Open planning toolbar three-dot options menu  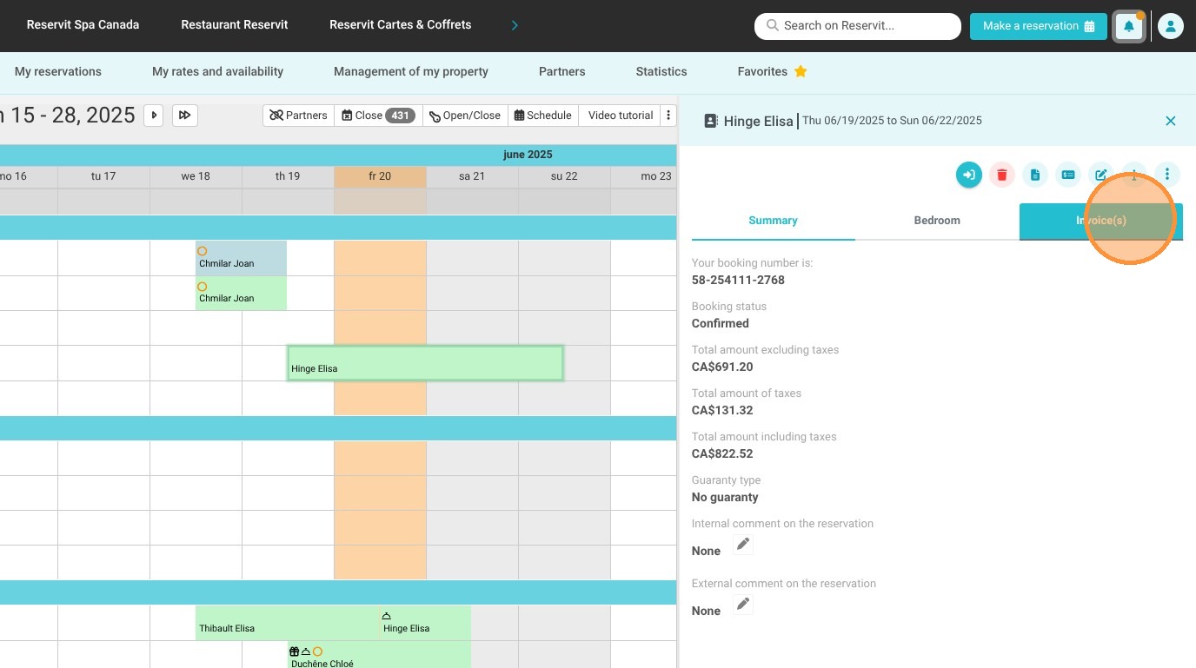[668, 116]
